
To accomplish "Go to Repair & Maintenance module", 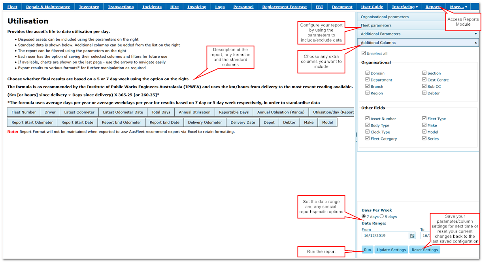I will tap(48, 7).
